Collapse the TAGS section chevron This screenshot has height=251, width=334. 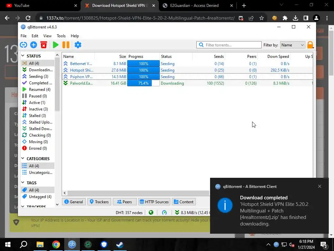click(x=23, y=183)
